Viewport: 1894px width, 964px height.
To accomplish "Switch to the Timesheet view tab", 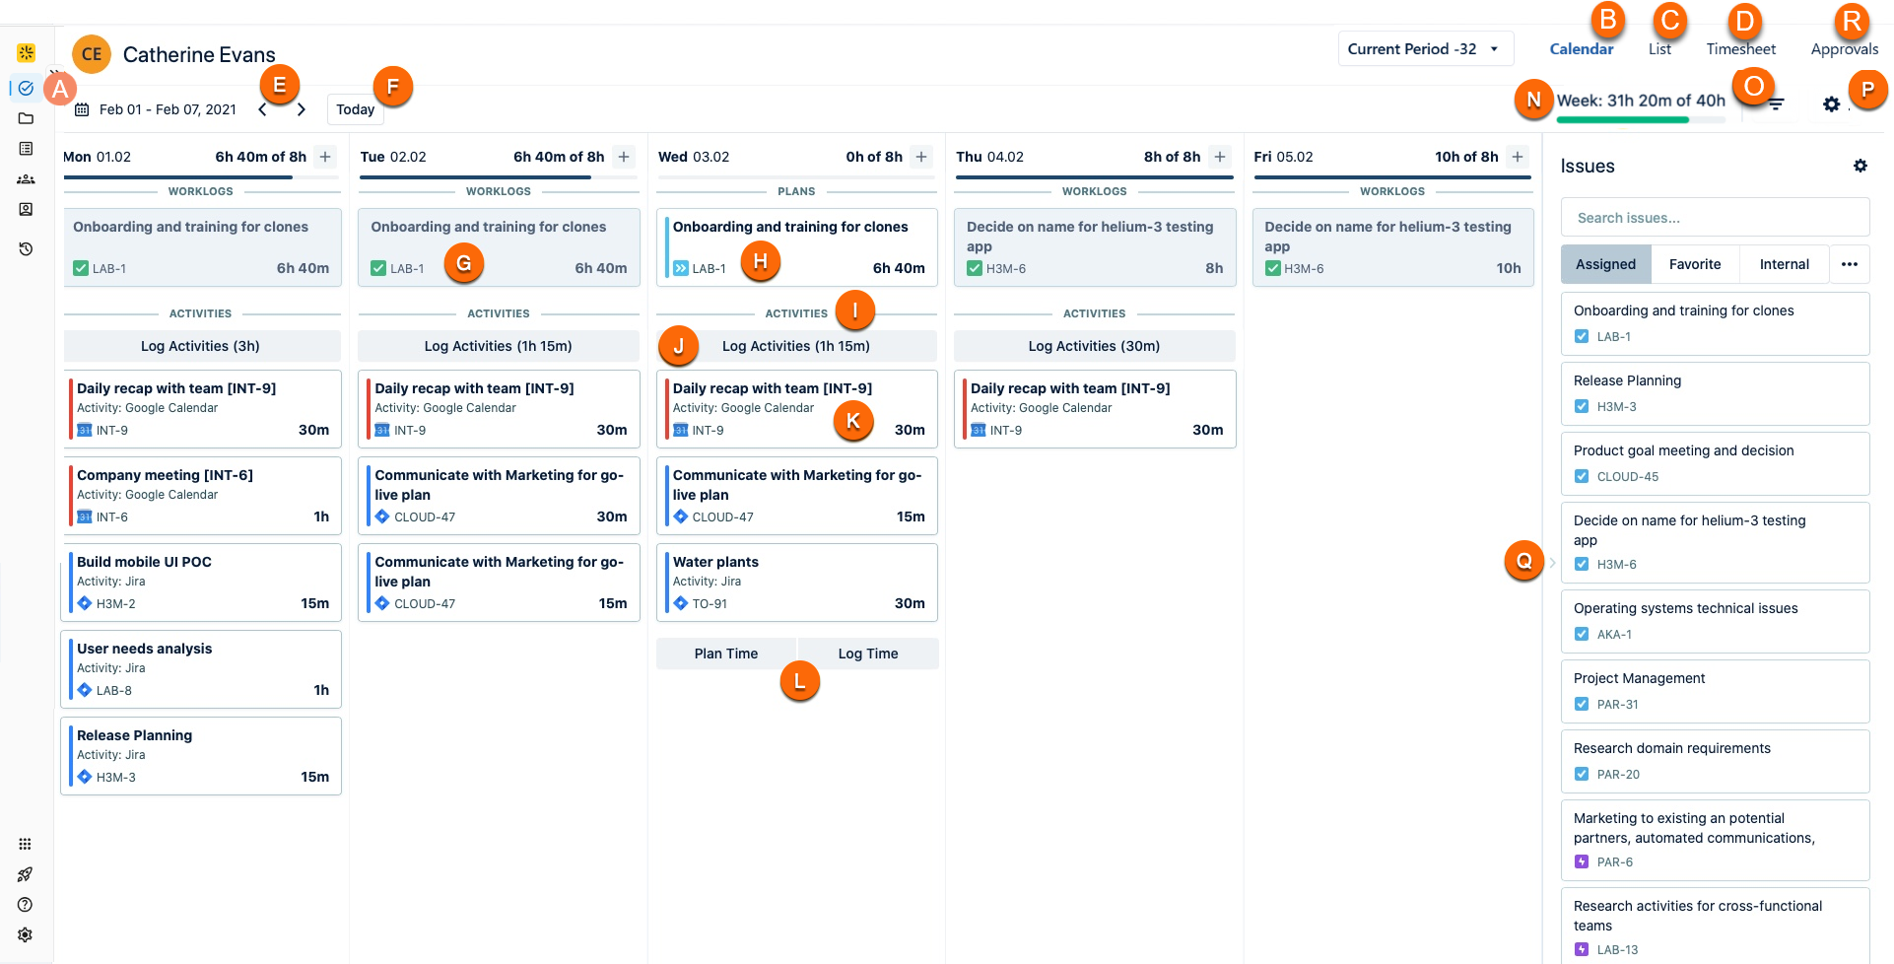I will click(1740, 49).
